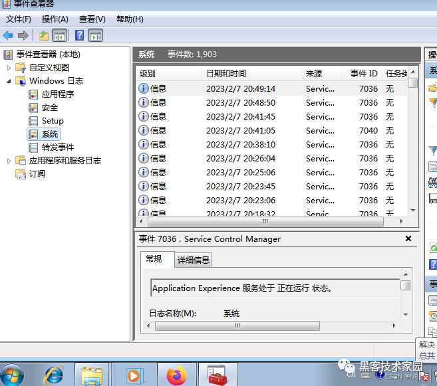Click the 订阅 folder icon
This screenshot has height=386, width=437.
pos(21,174)
